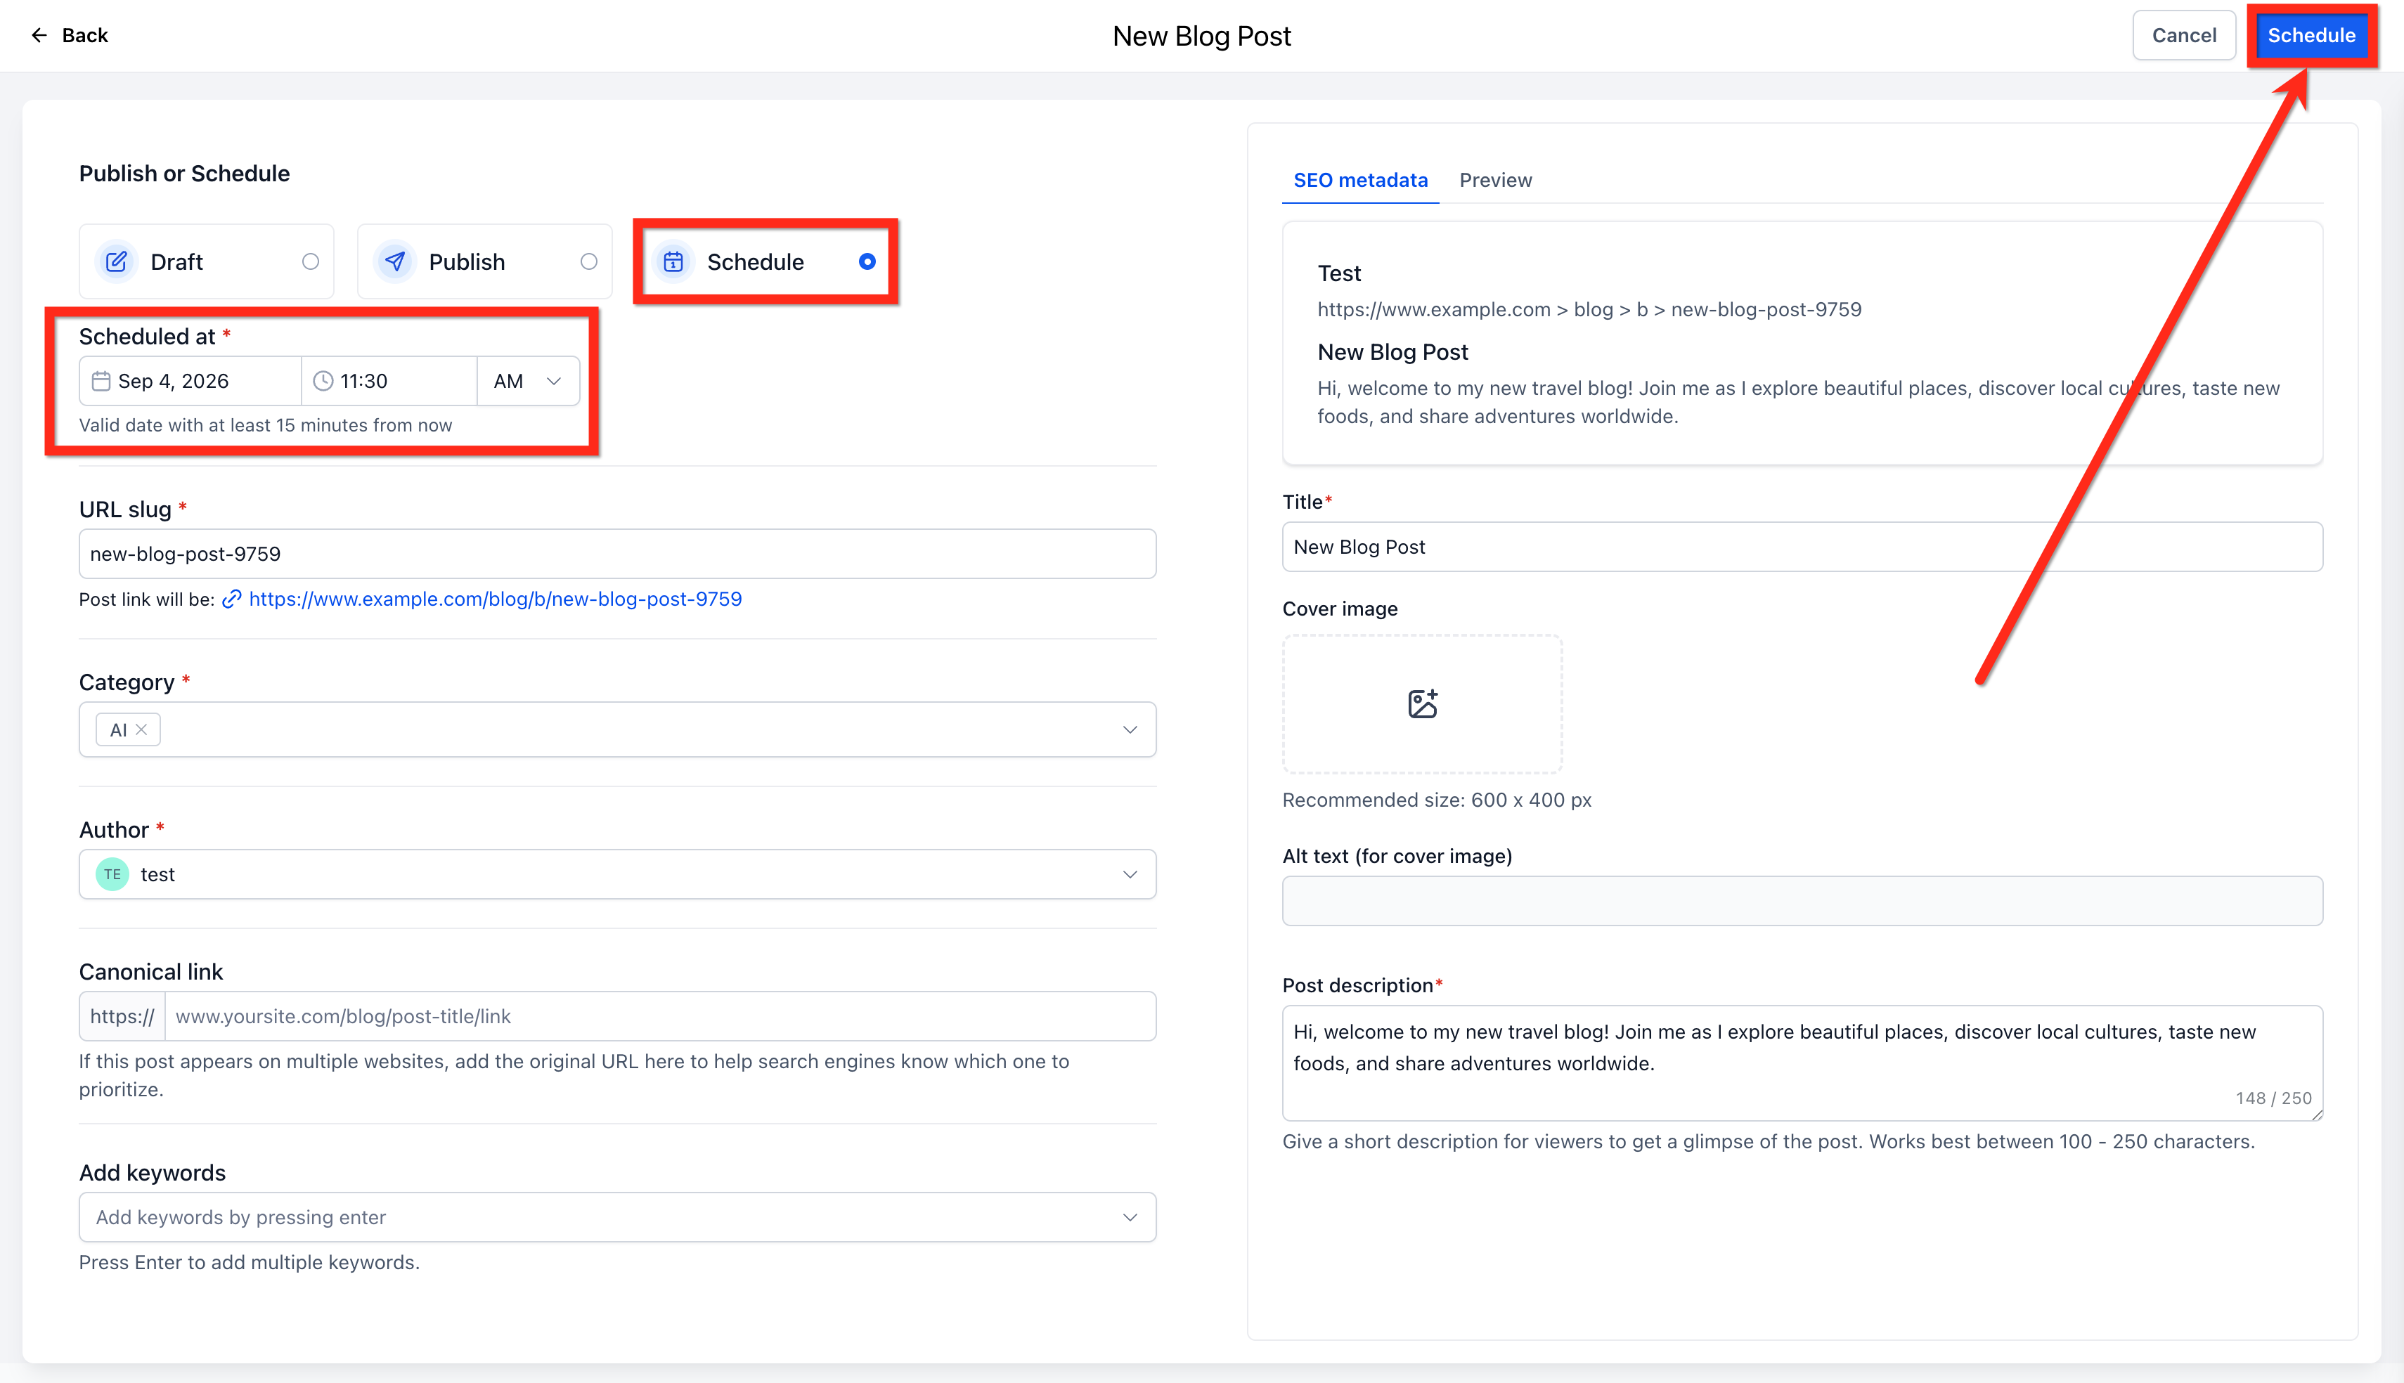The image size is (2404, 1383).
Task: Click the Back arrow icon
Action: click(x=39, y=35)
